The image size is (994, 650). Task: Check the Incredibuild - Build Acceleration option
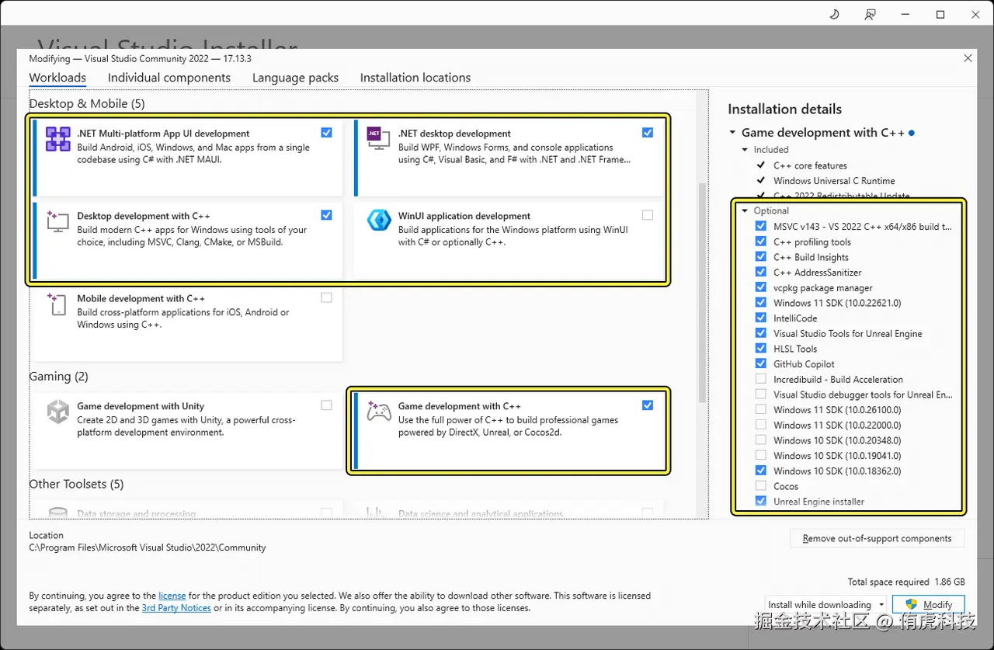pos(760,379)
